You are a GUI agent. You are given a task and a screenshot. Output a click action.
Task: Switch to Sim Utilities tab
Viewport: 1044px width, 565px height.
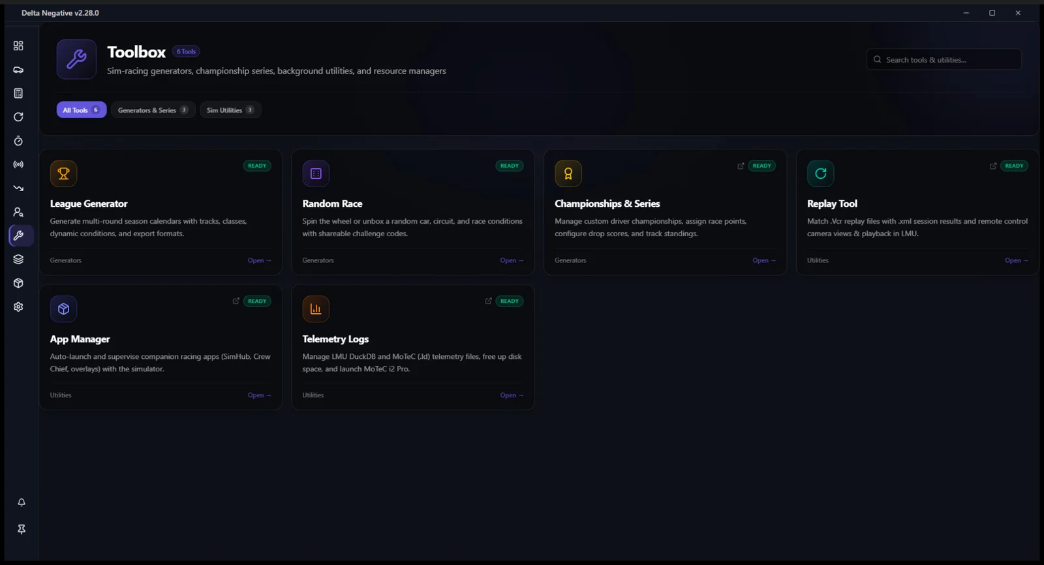230,110
